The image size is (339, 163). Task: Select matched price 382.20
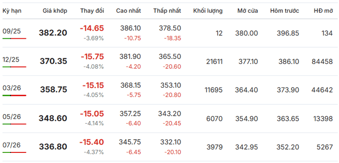point(53,33)
